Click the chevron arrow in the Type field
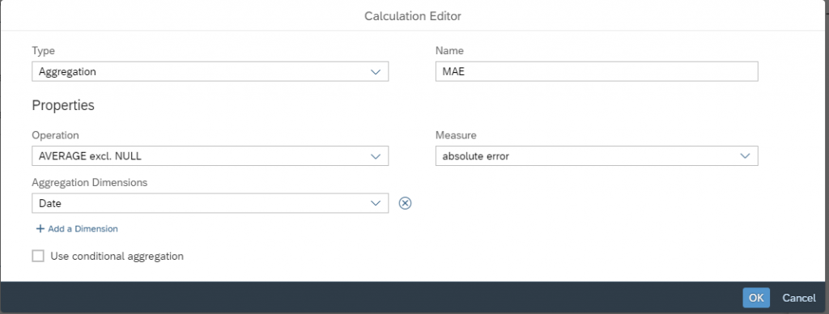This screenshot has height=314, width=829. [x=376, y=72]
